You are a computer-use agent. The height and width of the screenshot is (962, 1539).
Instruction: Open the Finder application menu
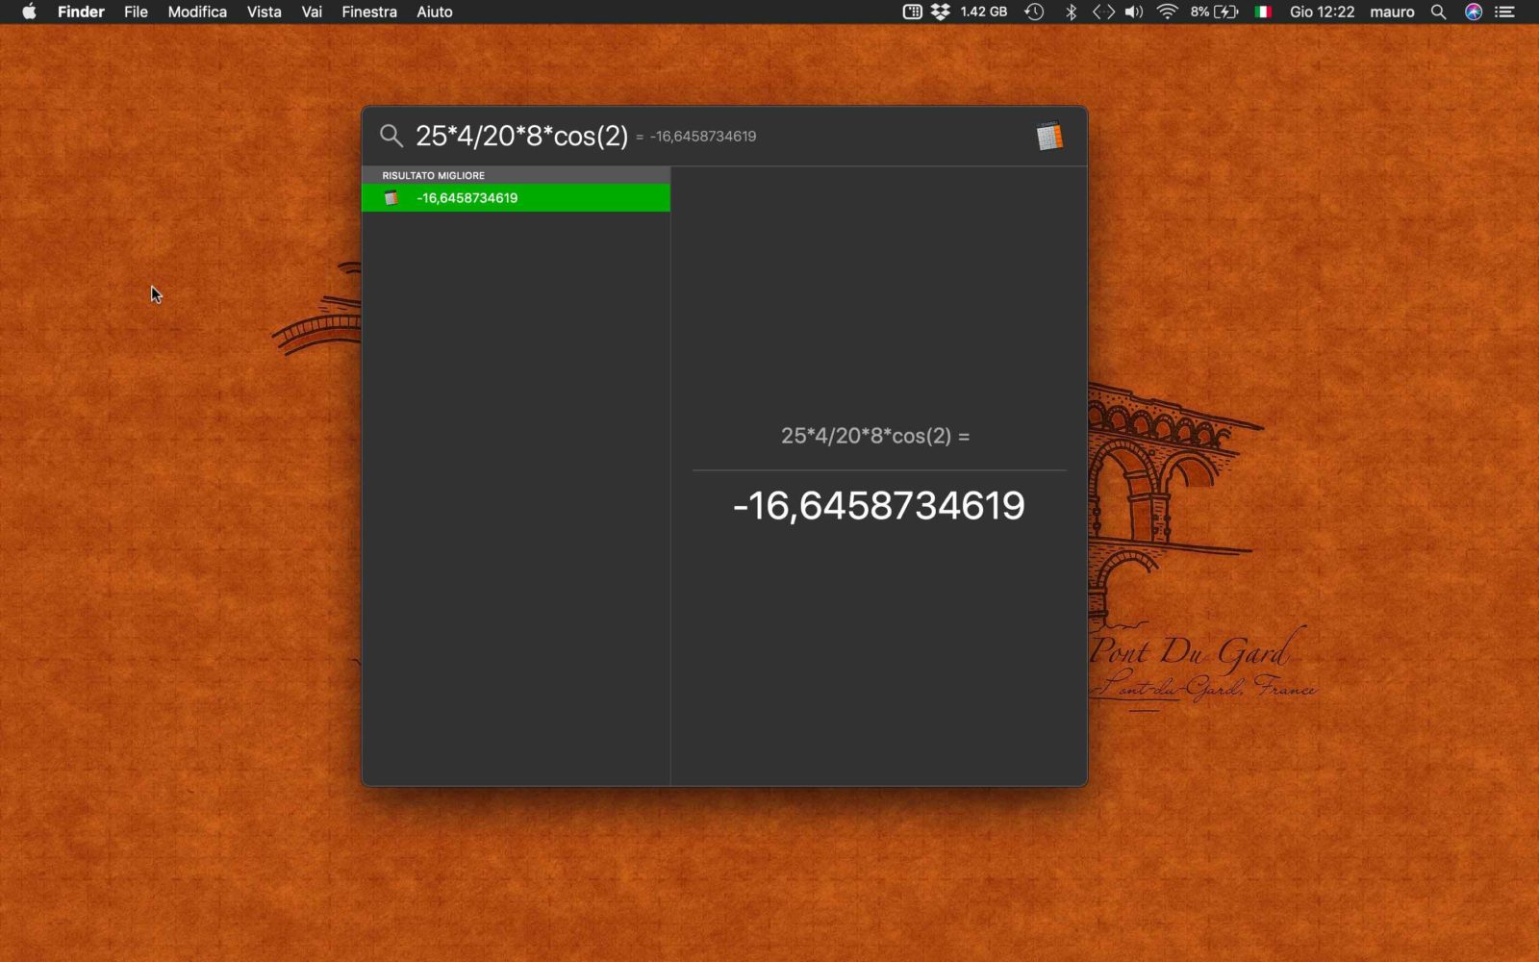[81, 12]
